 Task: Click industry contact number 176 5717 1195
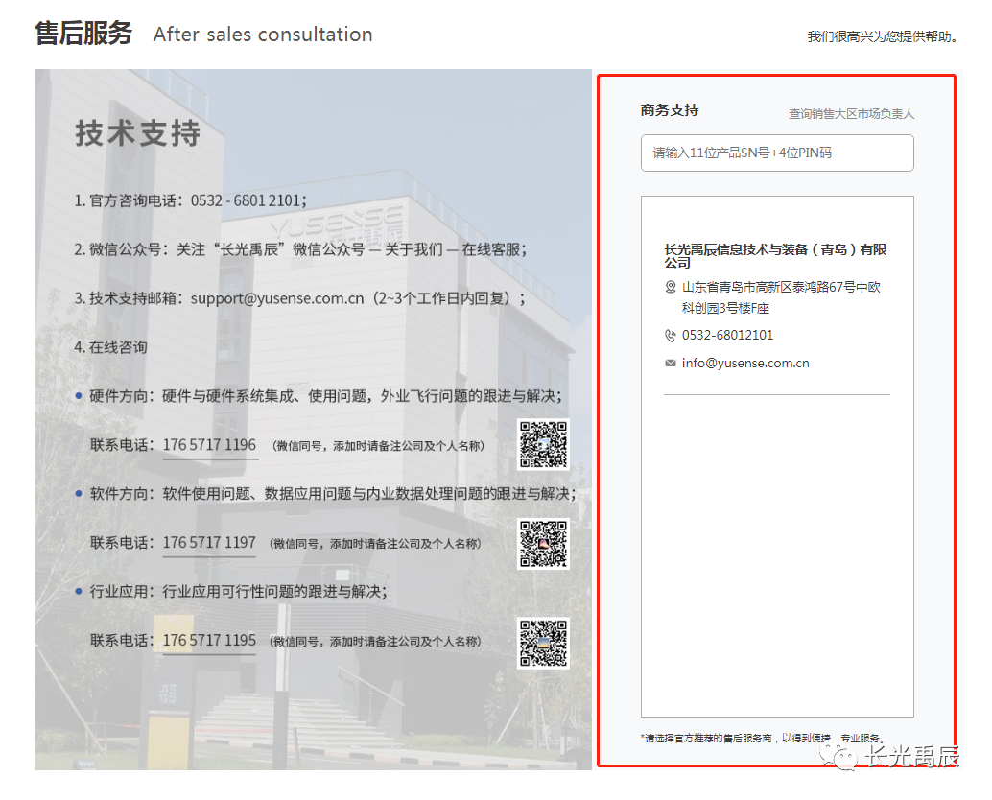[209, 641]
